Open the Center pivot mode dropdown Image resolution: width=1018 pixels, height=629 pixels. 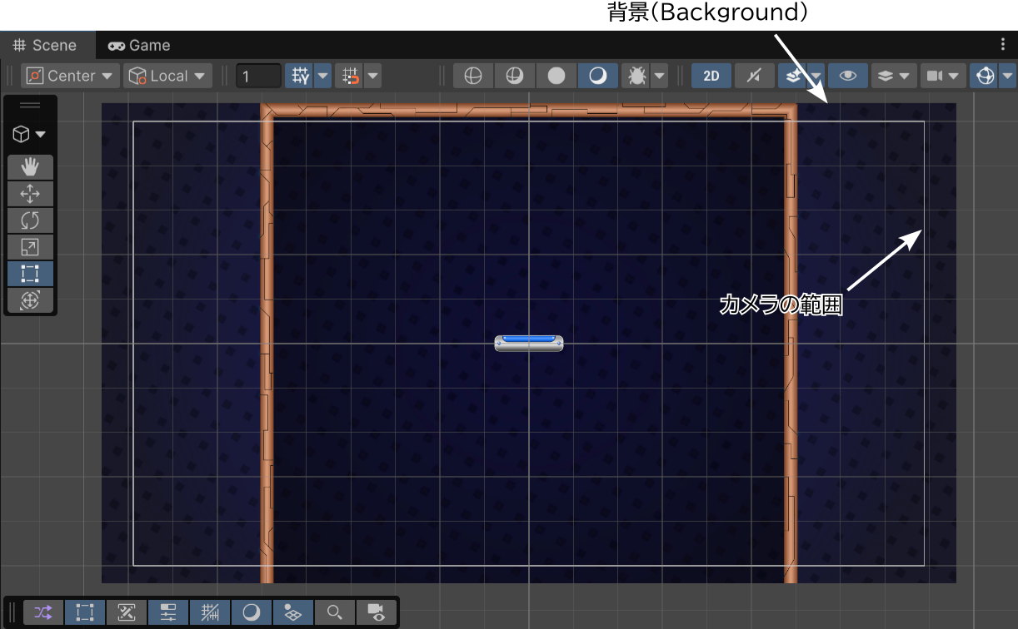pos(71,76)
